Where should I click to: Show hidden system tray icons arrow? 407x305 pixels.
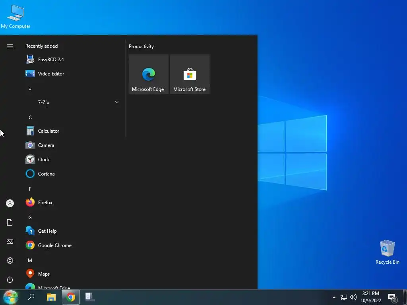coord(334,297)
